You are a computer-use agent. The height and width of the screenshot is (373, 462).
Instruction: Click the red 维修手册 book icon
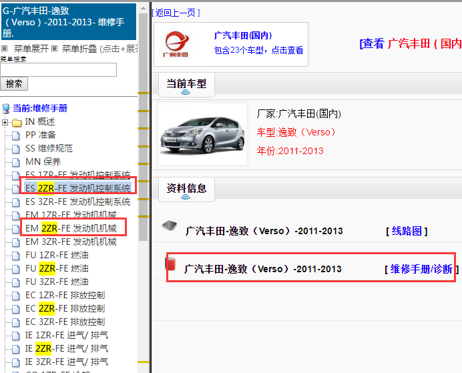pos(170,263)
